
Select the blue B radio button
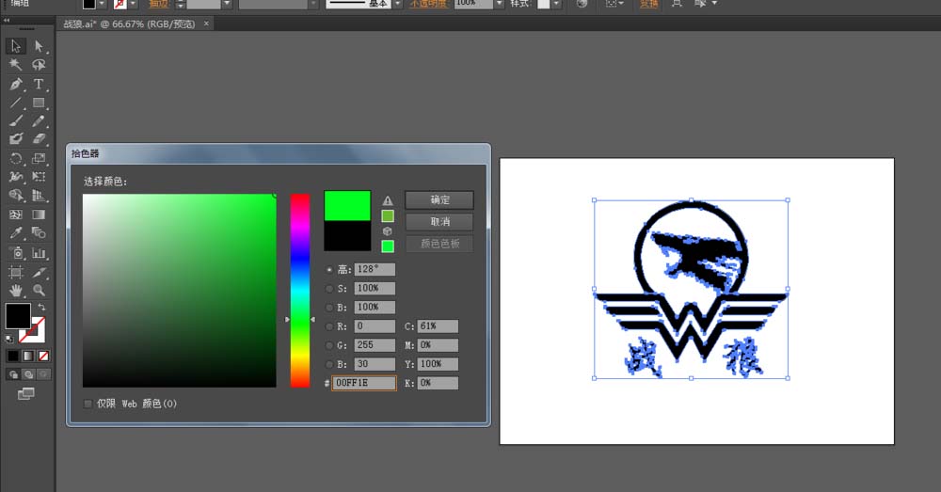coord(329,364)
